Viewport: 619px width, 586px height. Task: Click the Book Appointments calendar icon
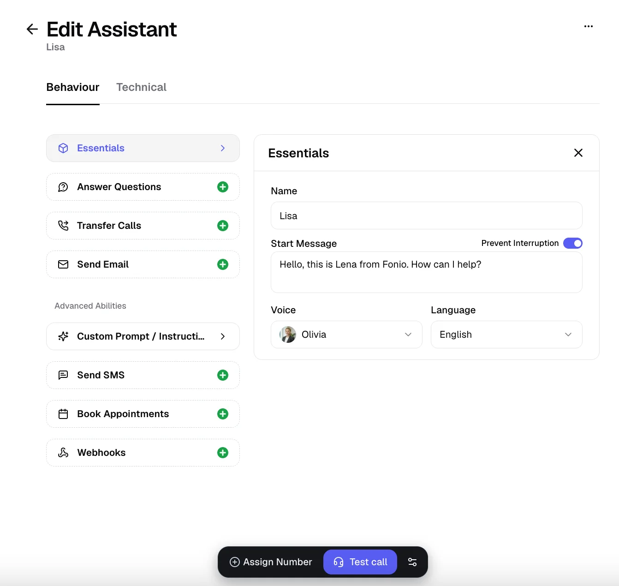(x=63, y=414)
